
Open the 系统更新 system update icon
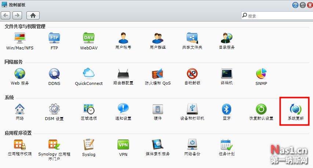(x=296, y=109)
